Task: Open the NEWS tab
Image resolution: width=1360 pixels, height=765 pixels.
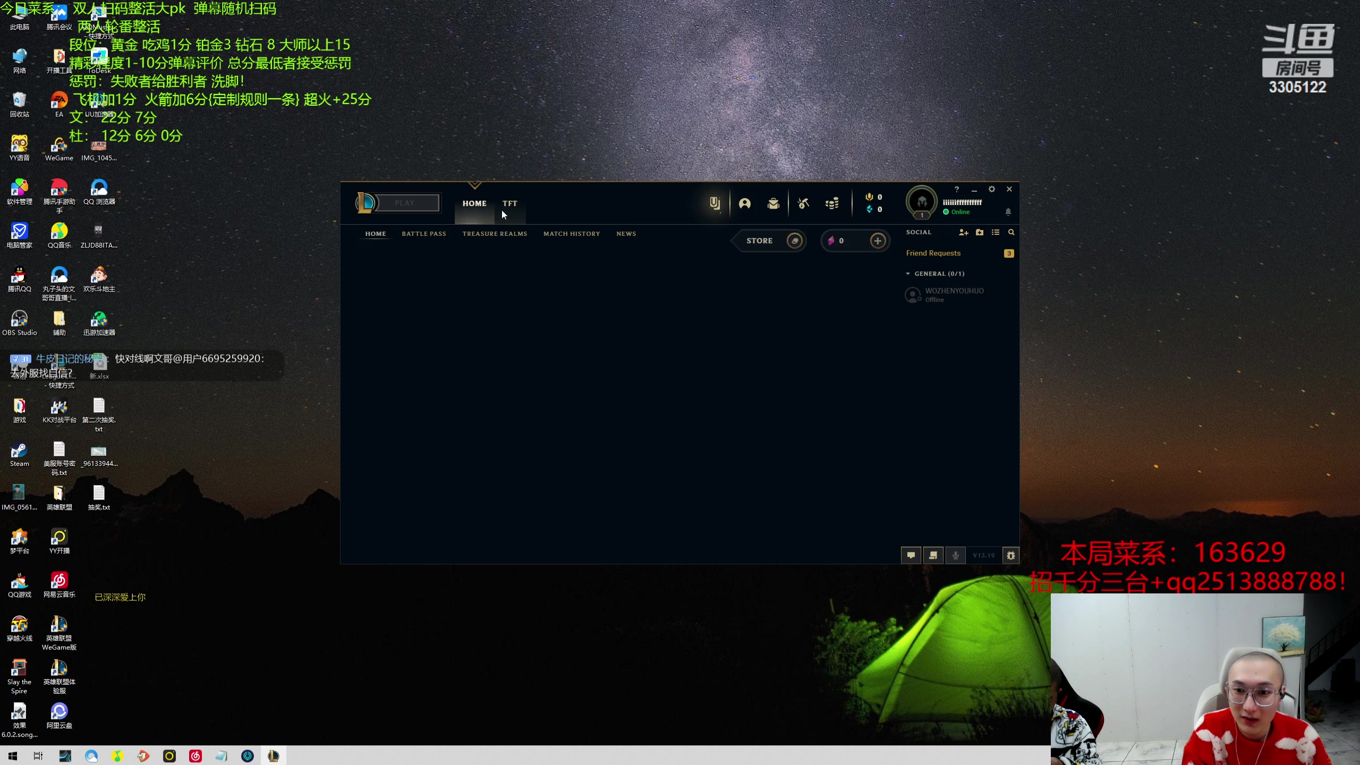Action: [626, 234]
